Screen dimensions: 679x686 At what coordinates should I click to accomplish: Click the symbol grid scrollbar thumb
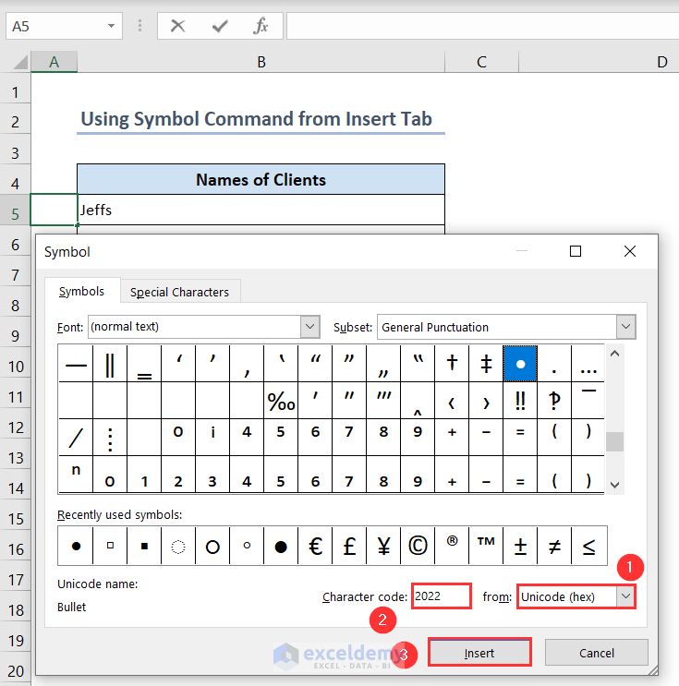coord(614,441)
